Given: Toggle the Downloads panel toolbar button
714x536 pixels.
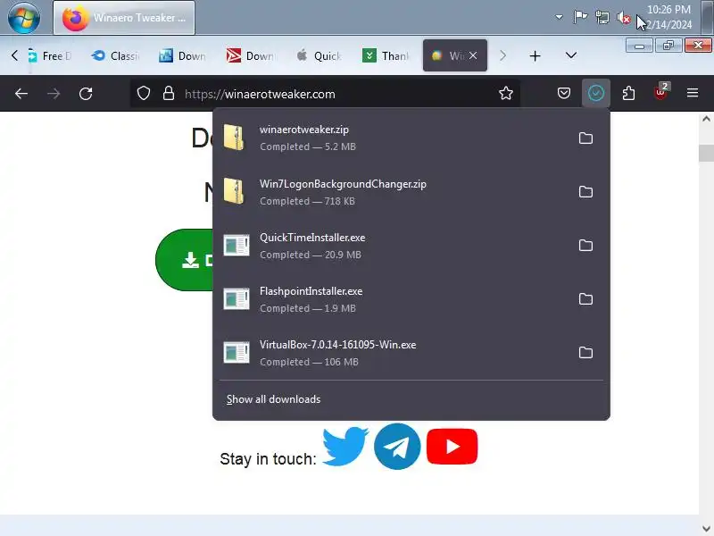Looking at the screenshot, I should [596, 94].
